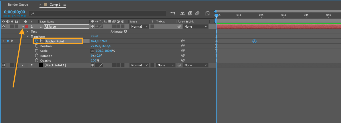Click the Anchor Point stopwatch icon
341x123 pixels.
37,41
